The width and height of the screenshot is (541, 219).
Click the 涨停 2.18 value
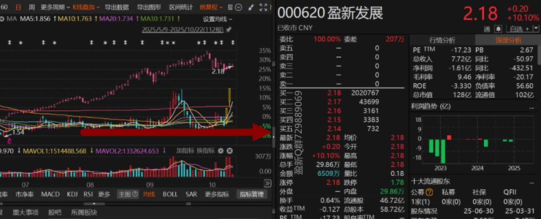coord(334,183)
